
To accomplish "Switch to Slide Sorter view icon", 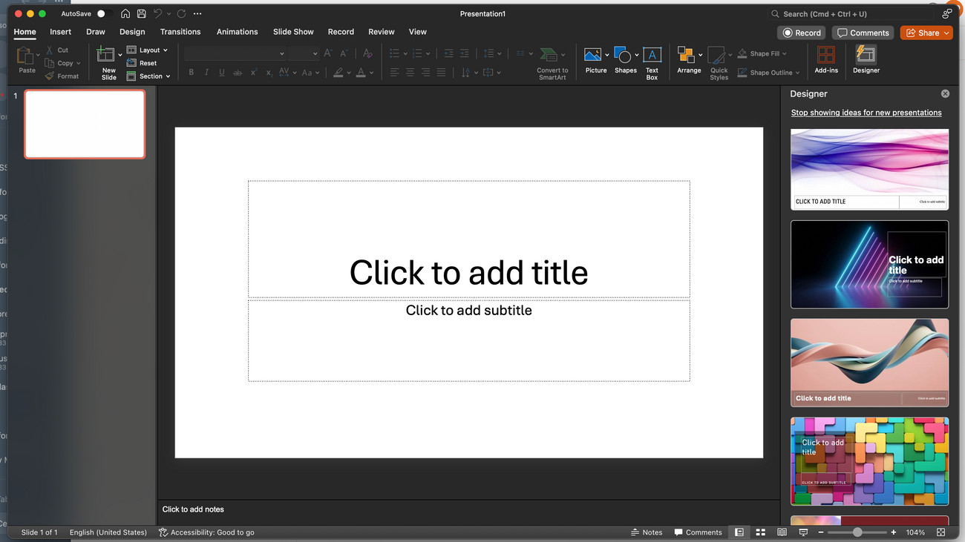I will 760,532.
